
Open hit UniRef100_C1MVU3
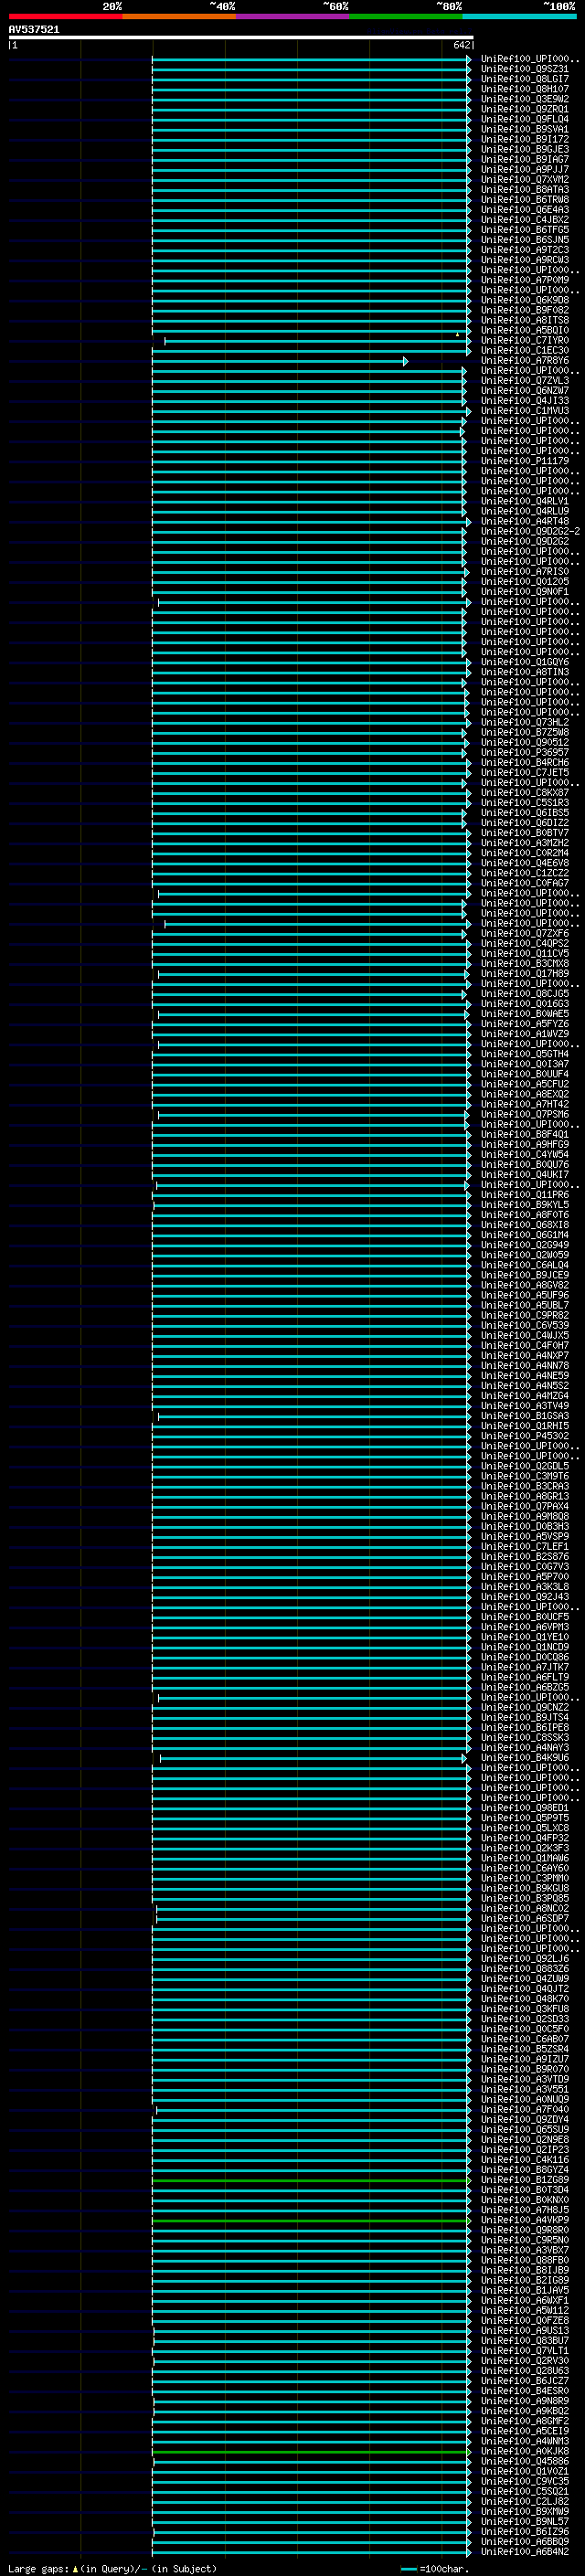(524, 410)
